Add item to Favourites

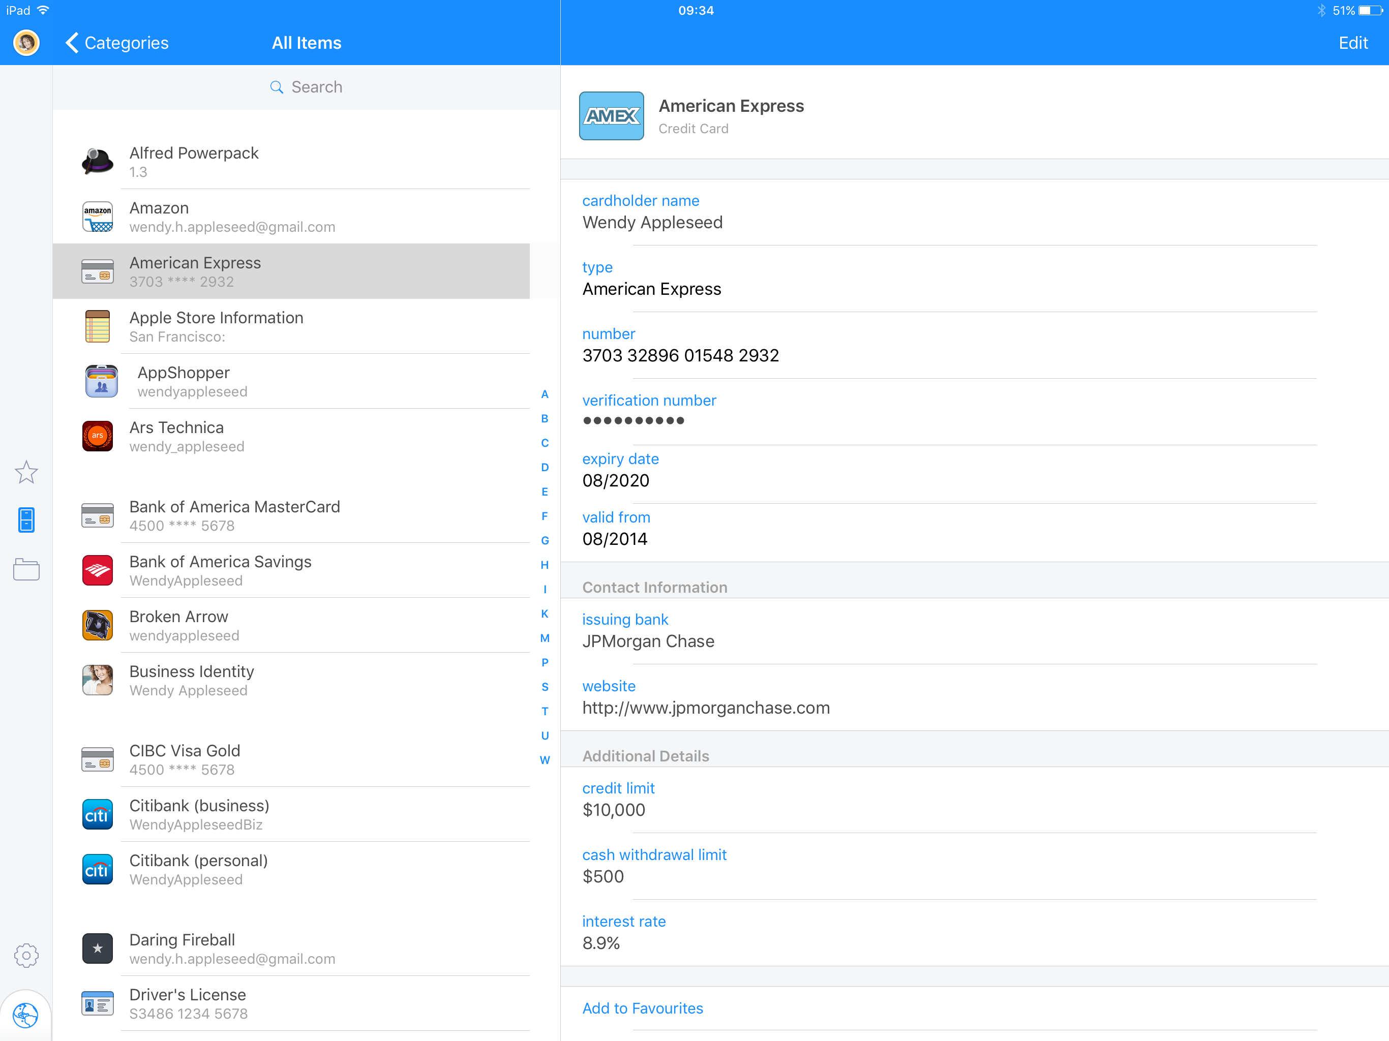[642, 1008]
